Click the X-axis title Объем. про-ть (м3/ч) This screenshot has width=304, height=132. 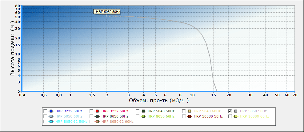point(159,100)
